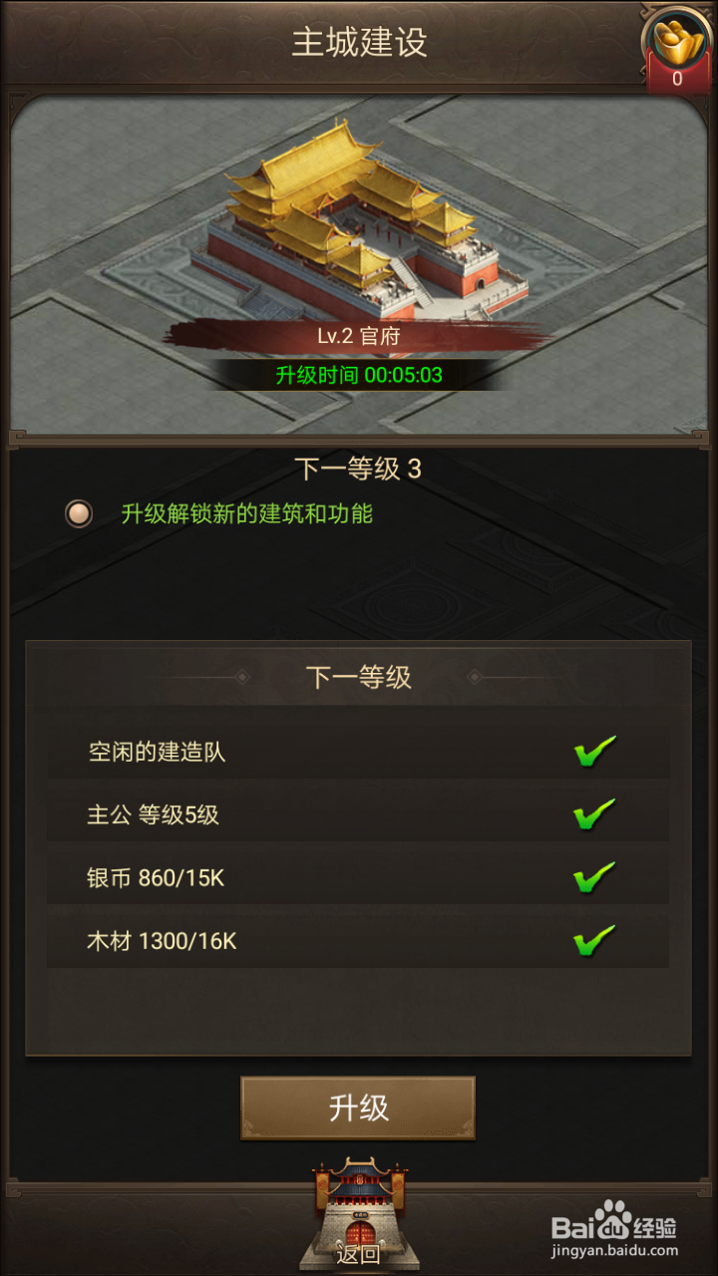Image resolution: width=718 pixels, height=1276 pixels.
Task: Tap the city gate return icon
Action: click(x=358, y=1208)
